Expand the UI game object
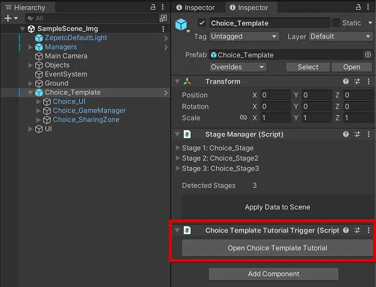The height and width of the screenshot is (287, 376). [30, 129]
